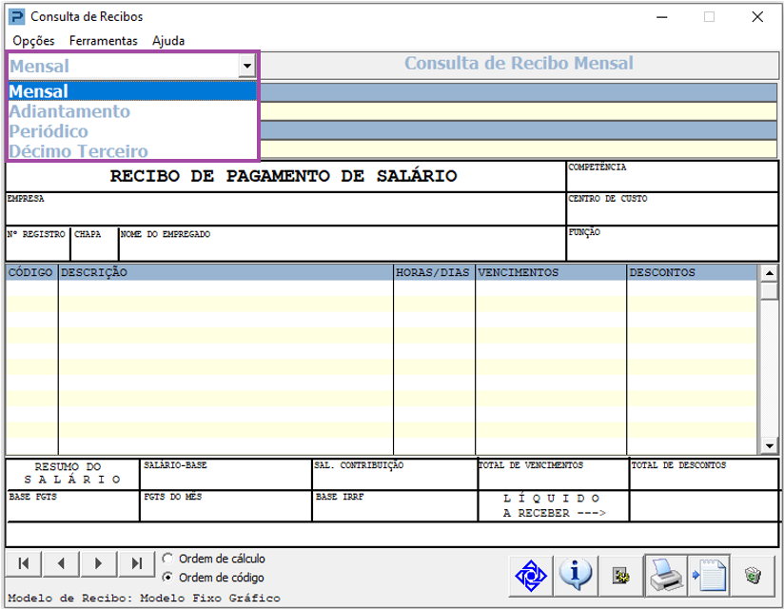Jump to the last receipt record
Image resolution: width=784 pixels, height=609 pixels.
[x=136, y=563]
